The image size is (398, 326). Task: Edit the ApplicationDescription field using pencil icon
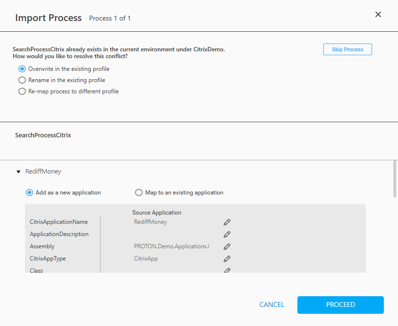click(x=227, y=234)
